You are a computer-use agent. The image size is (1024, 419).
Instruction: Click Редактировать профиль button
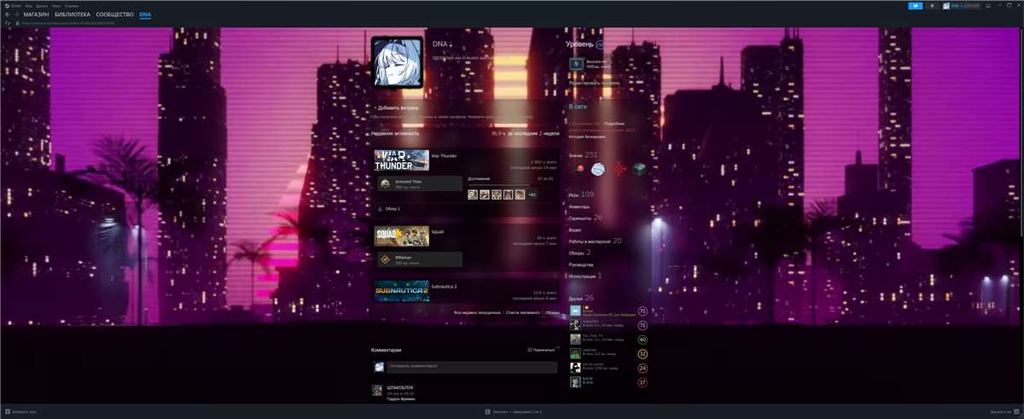coord(594,83)
